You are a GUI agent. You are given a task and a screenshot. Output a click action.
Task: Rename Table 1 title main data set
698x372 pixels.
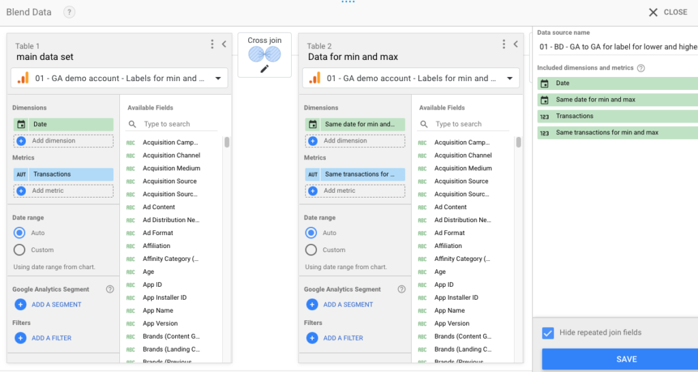coord(45,57)
